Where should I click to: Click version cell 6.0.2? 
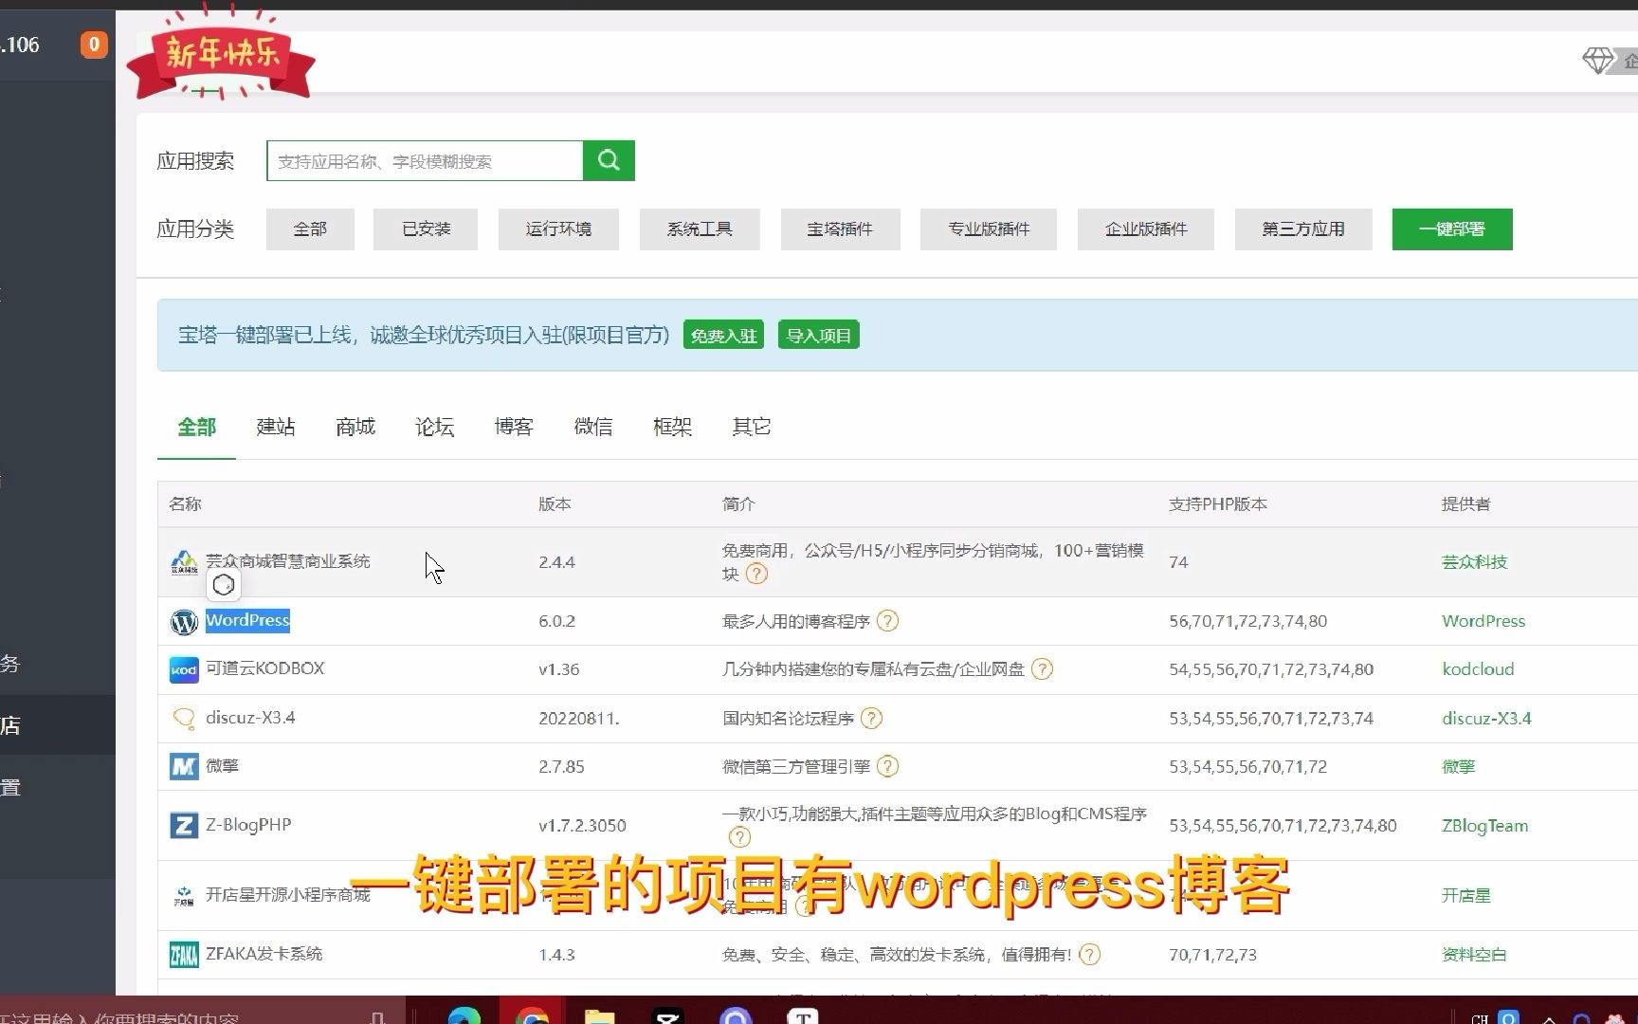(557, 621)
